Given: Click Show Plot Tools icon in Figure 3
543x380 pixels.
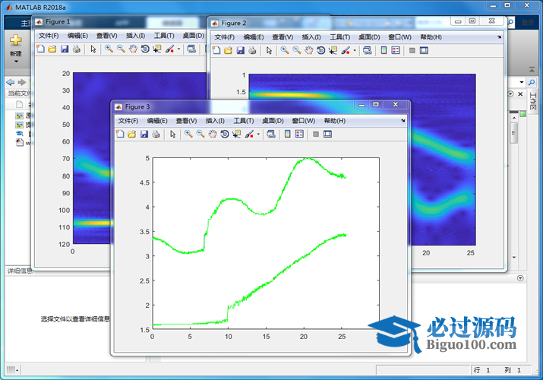Looking at the screenshot, I should tap(328, 135).
